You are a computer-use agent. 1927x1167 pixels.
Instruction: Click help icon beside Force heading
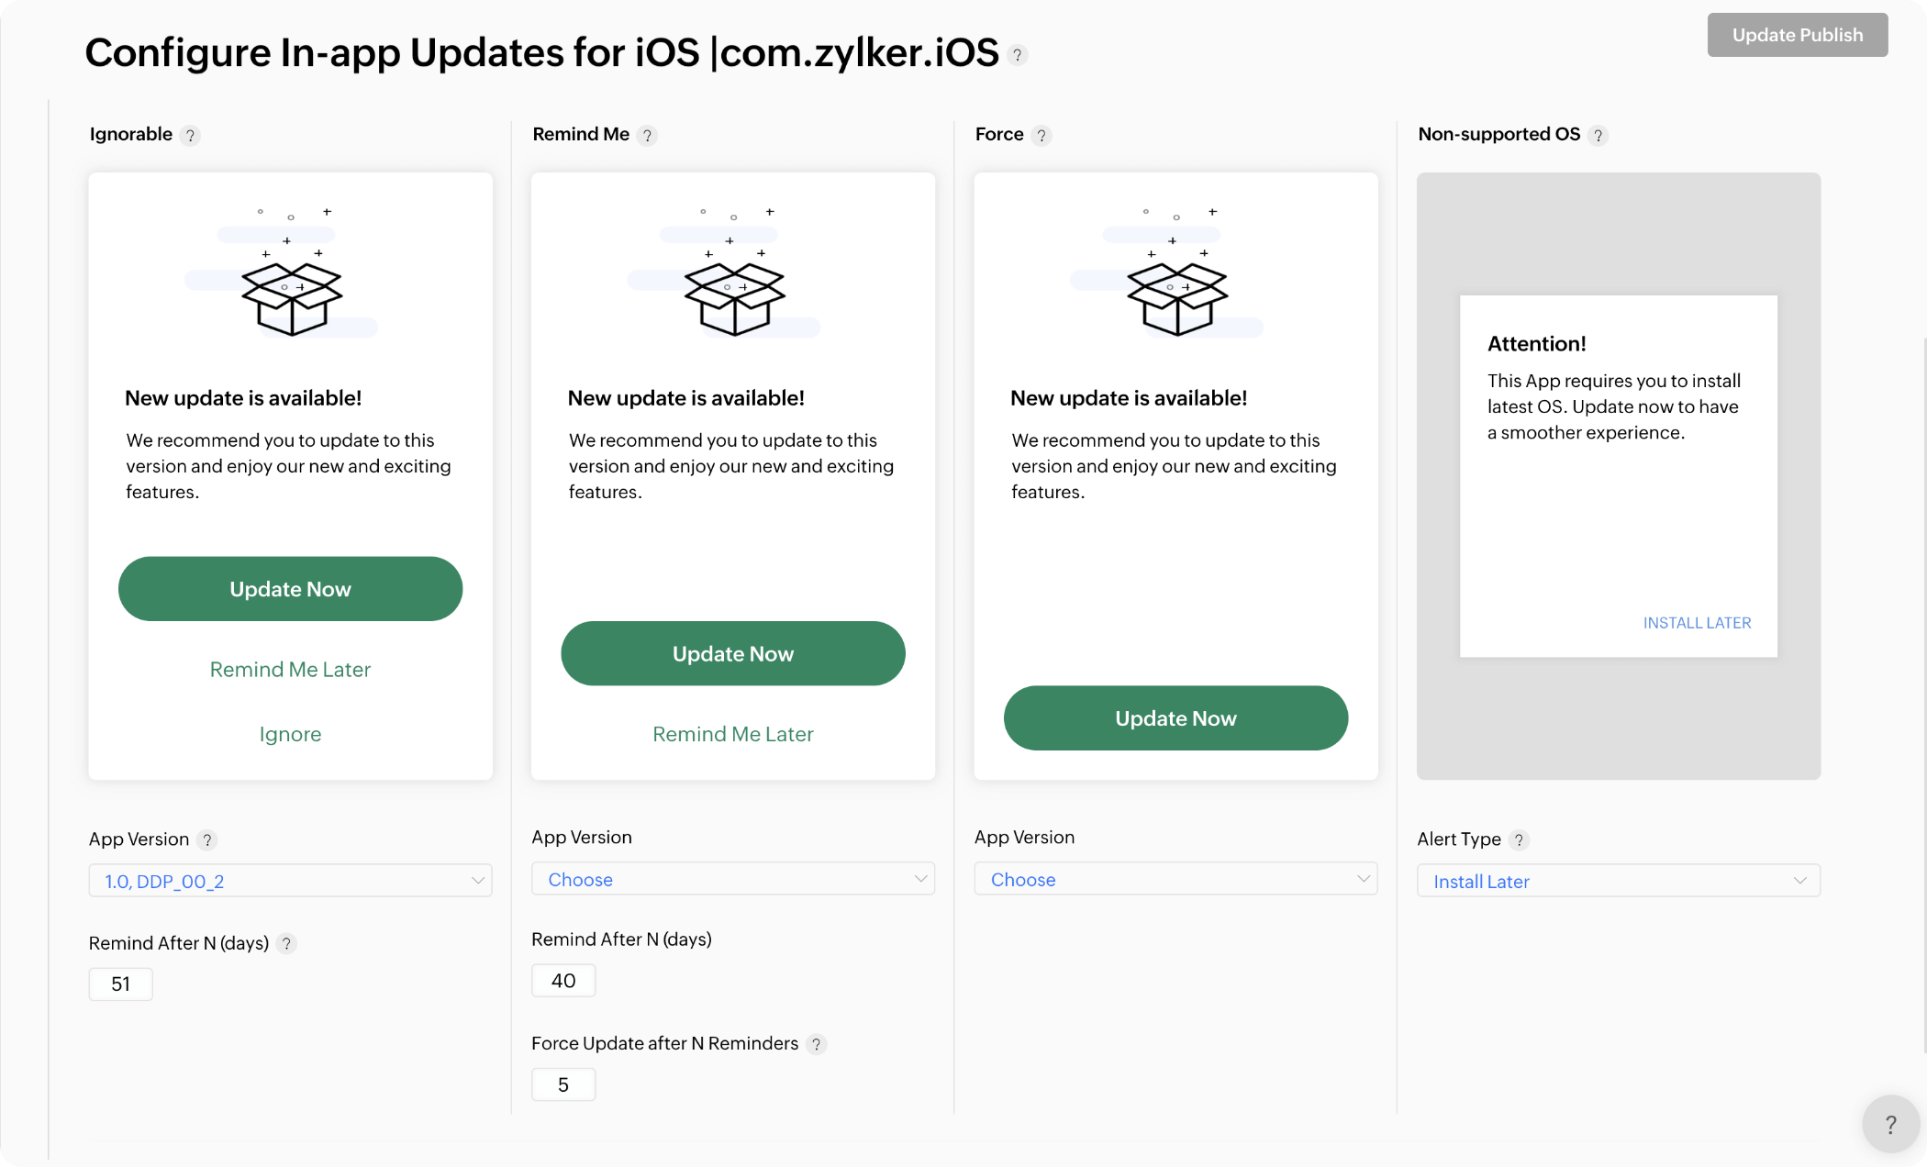[1041, 136]
